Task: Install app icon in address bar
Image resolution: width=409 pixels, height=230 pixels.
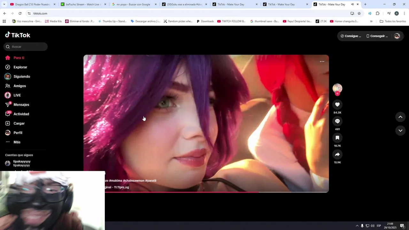Action: (x=352, y=13)
